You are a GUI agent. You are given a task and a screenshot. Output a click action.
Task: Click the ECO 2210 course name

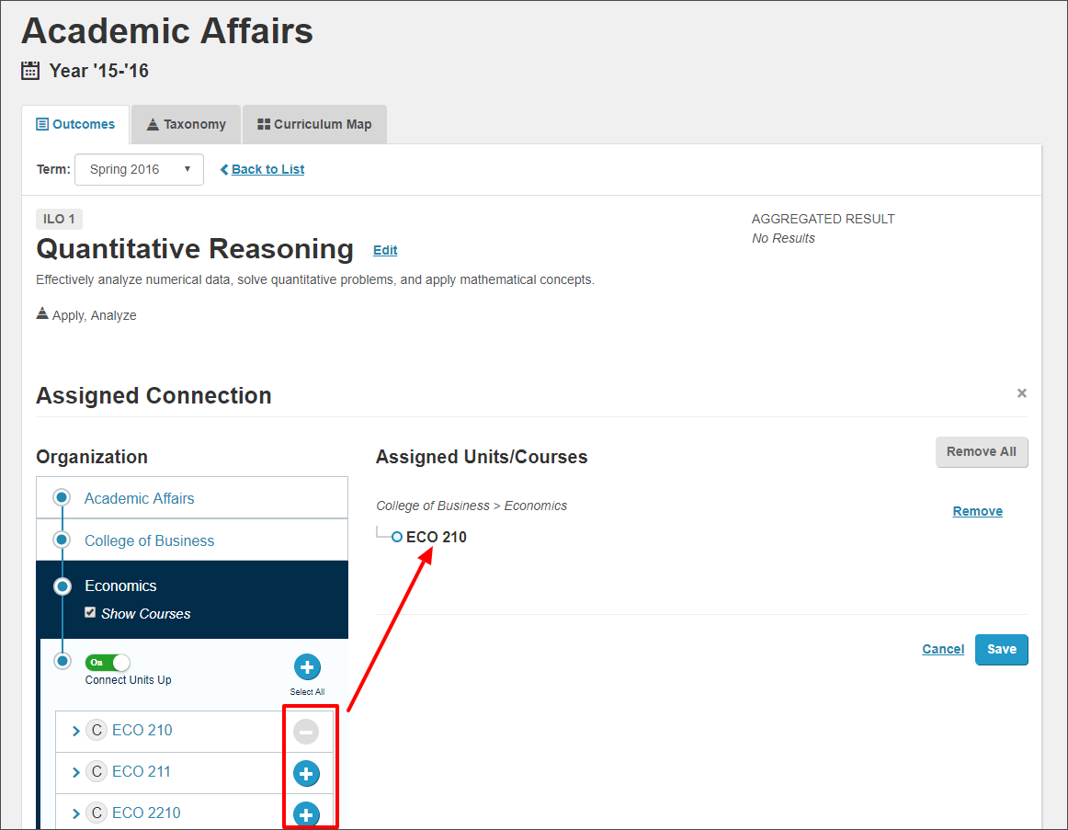click(146, 813)
